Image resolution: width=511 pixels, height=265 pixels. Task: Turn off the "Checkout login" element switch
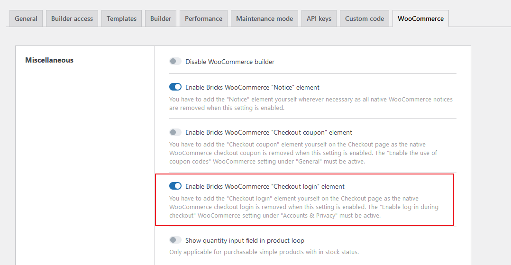(x=175, y=186)
